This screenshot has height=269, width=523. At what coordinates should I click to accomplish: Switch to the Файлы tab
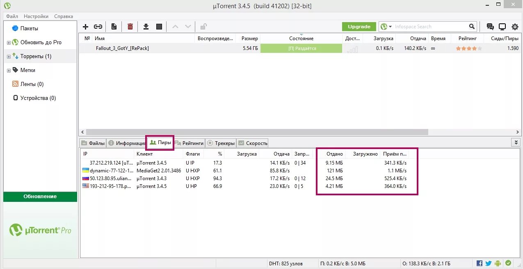(93, 143)
